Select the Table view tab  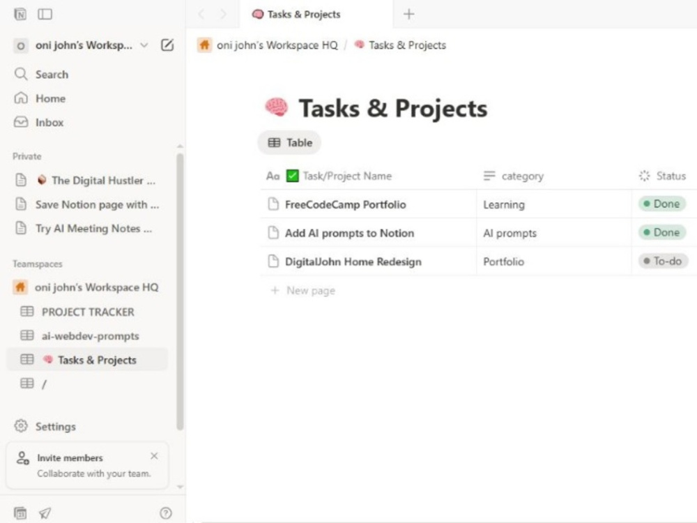[x=290, y=143]
